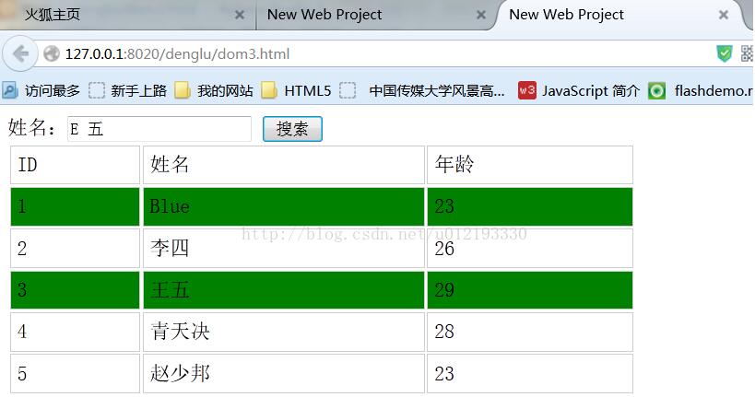Open the flashdemo bookmark
The width and height of the screenshot is (755, 397).
pyautogui.click(x=701, y=90)
